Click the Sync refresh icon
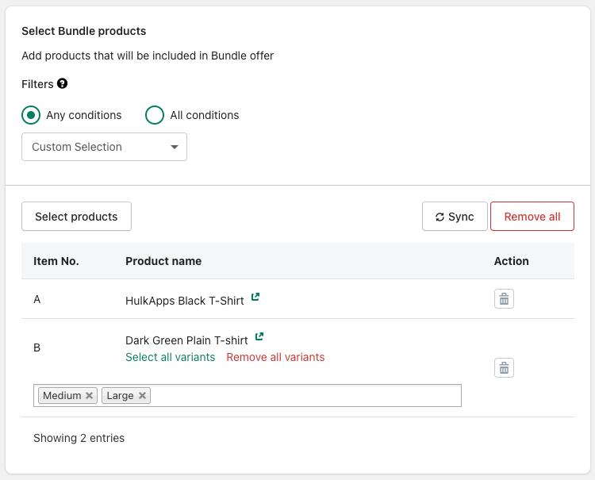The height and width of the screenshot is (480, 595). tap(440, 217)
